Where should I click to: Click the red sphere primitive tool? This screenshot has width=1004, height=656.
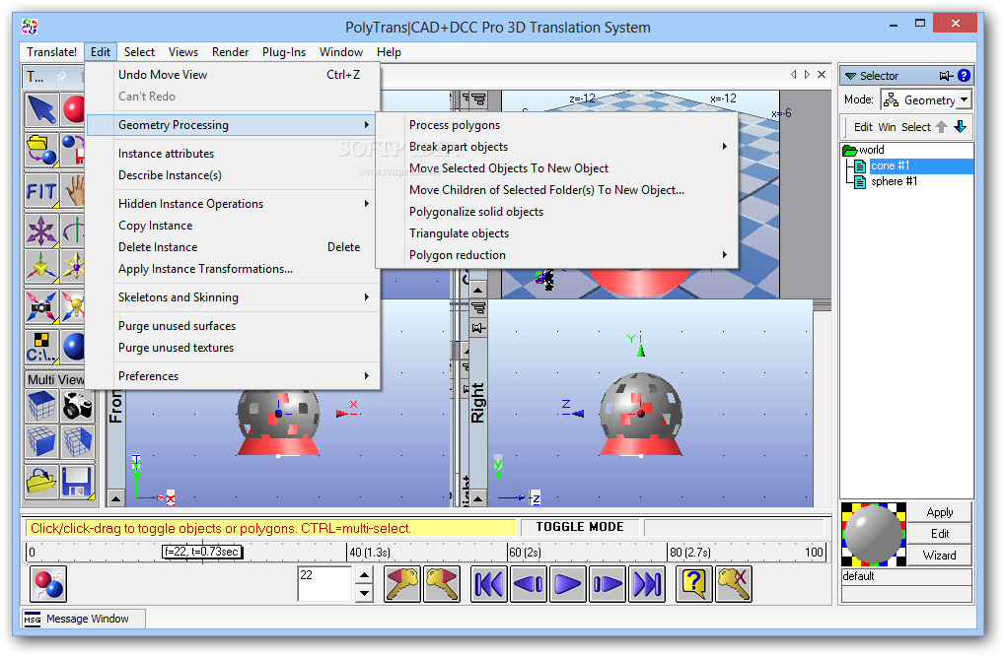pyautogui.click(x=73, y=110)
